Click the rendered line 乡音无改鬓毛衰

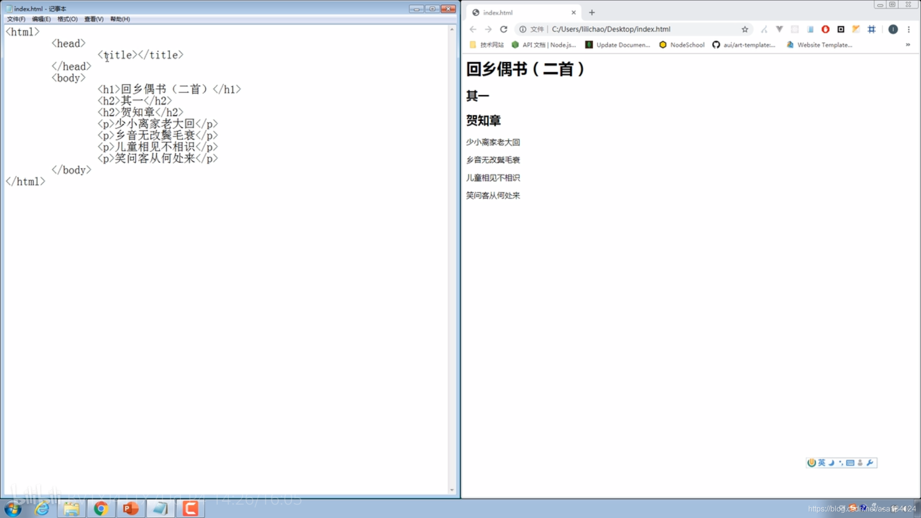493,160
